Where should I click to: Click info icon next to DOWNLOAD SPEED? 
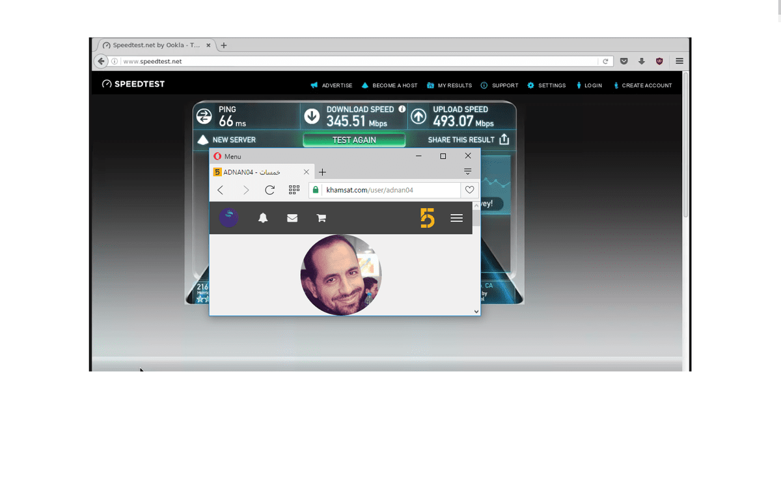click(x=402, y=109)
